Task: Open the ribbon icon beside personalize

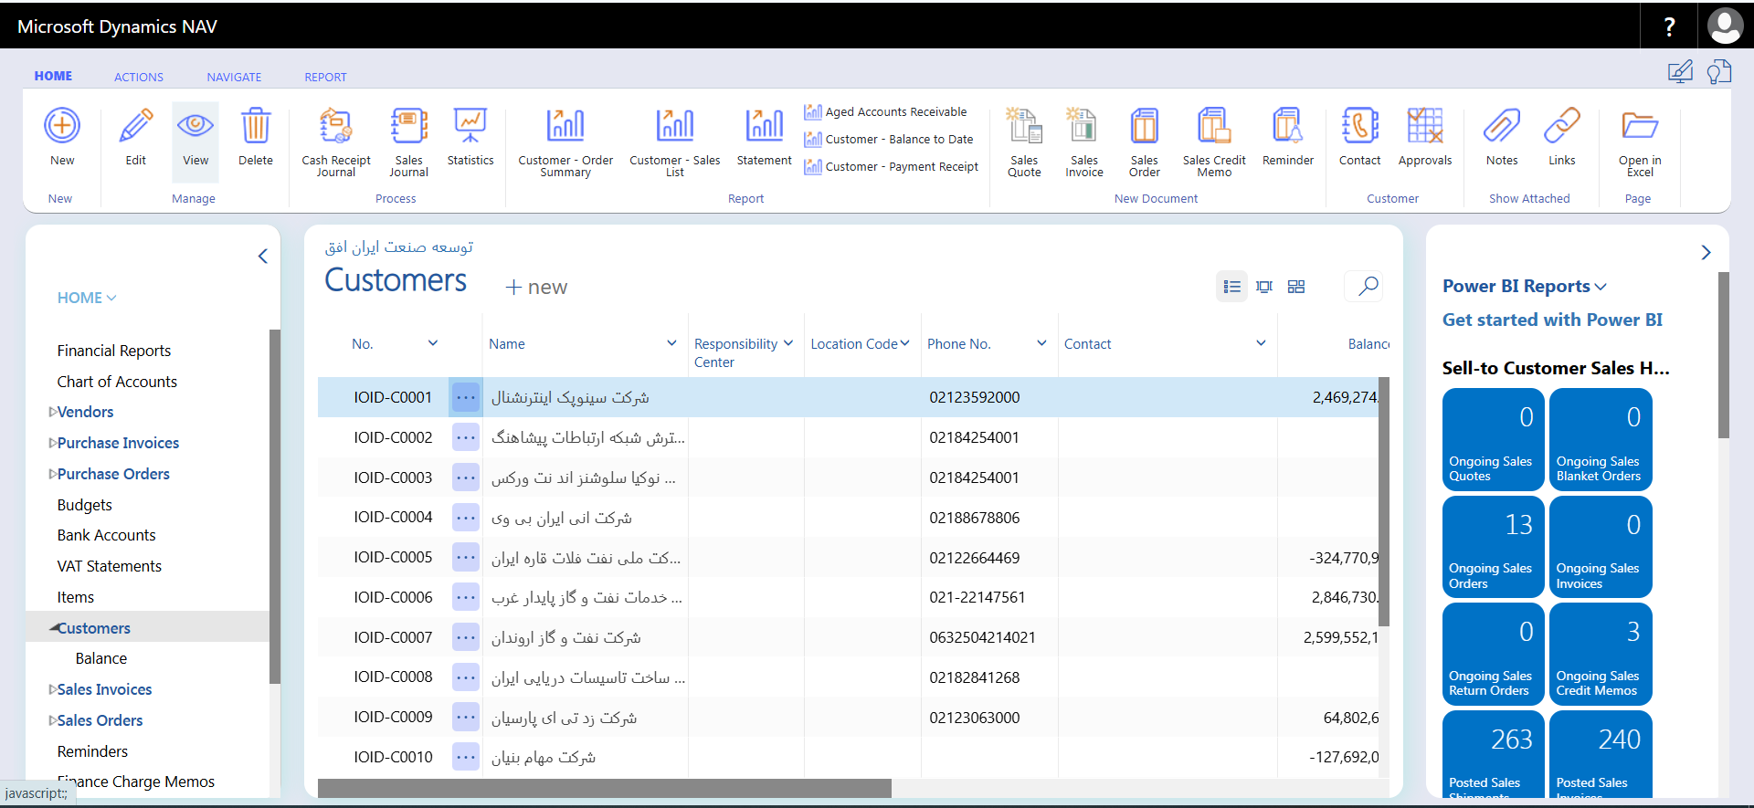Action: pyautogui.click(x=1718, y=72)
